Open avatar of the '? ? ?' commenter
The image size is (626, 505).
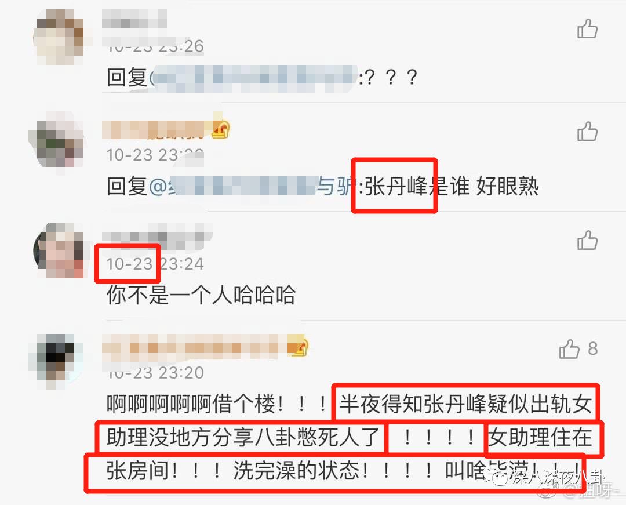[x=59, y=37]
